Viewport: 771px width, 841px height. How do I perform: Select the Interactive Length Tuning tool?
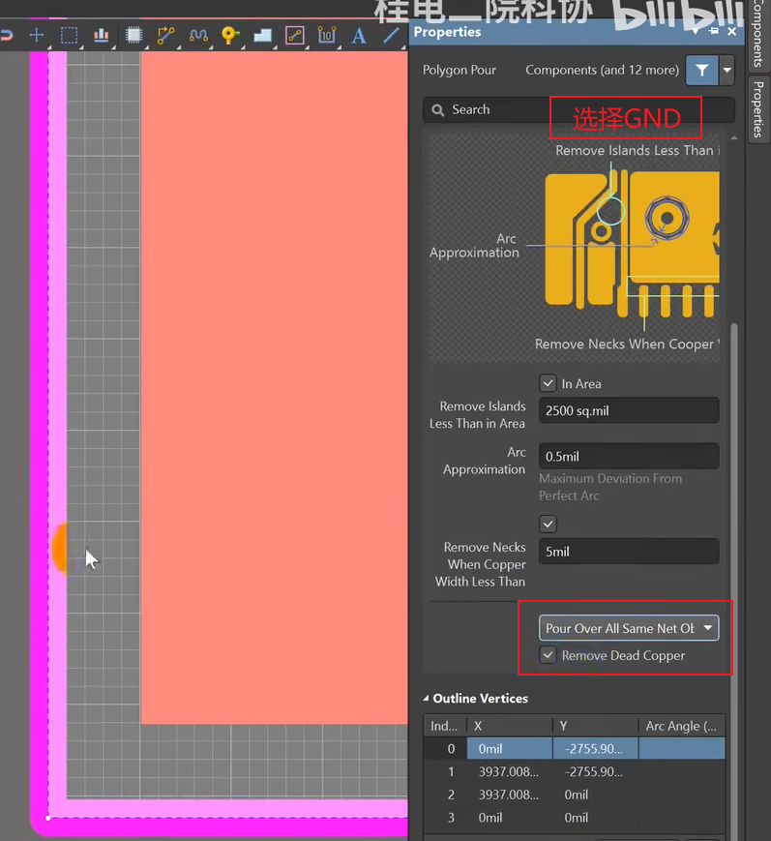point(198,36)
